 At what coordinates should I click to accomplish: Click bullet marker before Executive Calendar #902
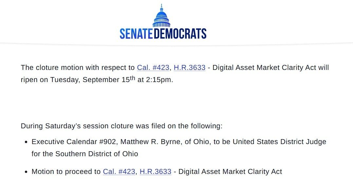click(26, 142)
